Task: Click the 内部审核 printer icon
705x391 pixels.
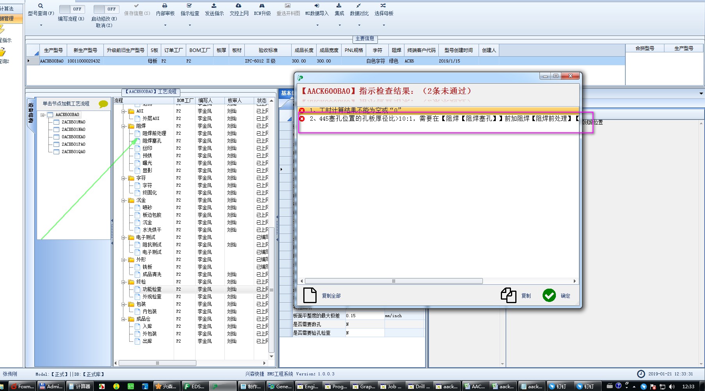Action: pyautogui.click(x=165, y=6)
